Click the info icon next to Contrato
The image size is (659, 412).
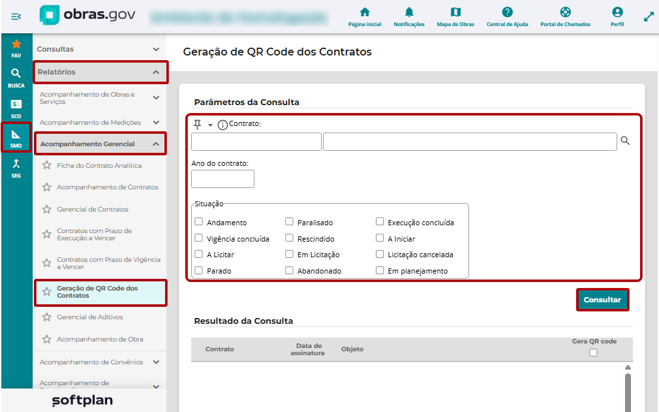pyautogui.click(x=222, y=125)
